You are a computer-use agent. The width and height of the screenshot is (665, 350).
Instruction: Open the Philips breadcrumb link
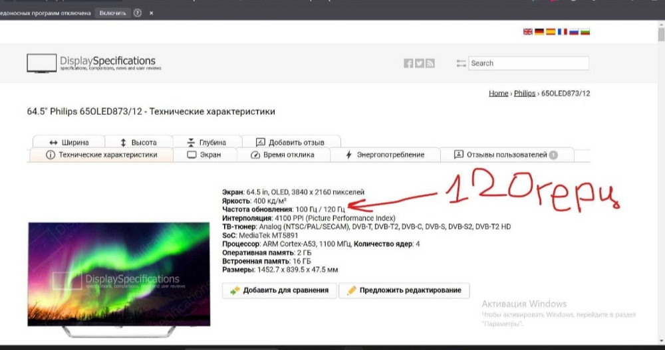[x=525, y=93]
